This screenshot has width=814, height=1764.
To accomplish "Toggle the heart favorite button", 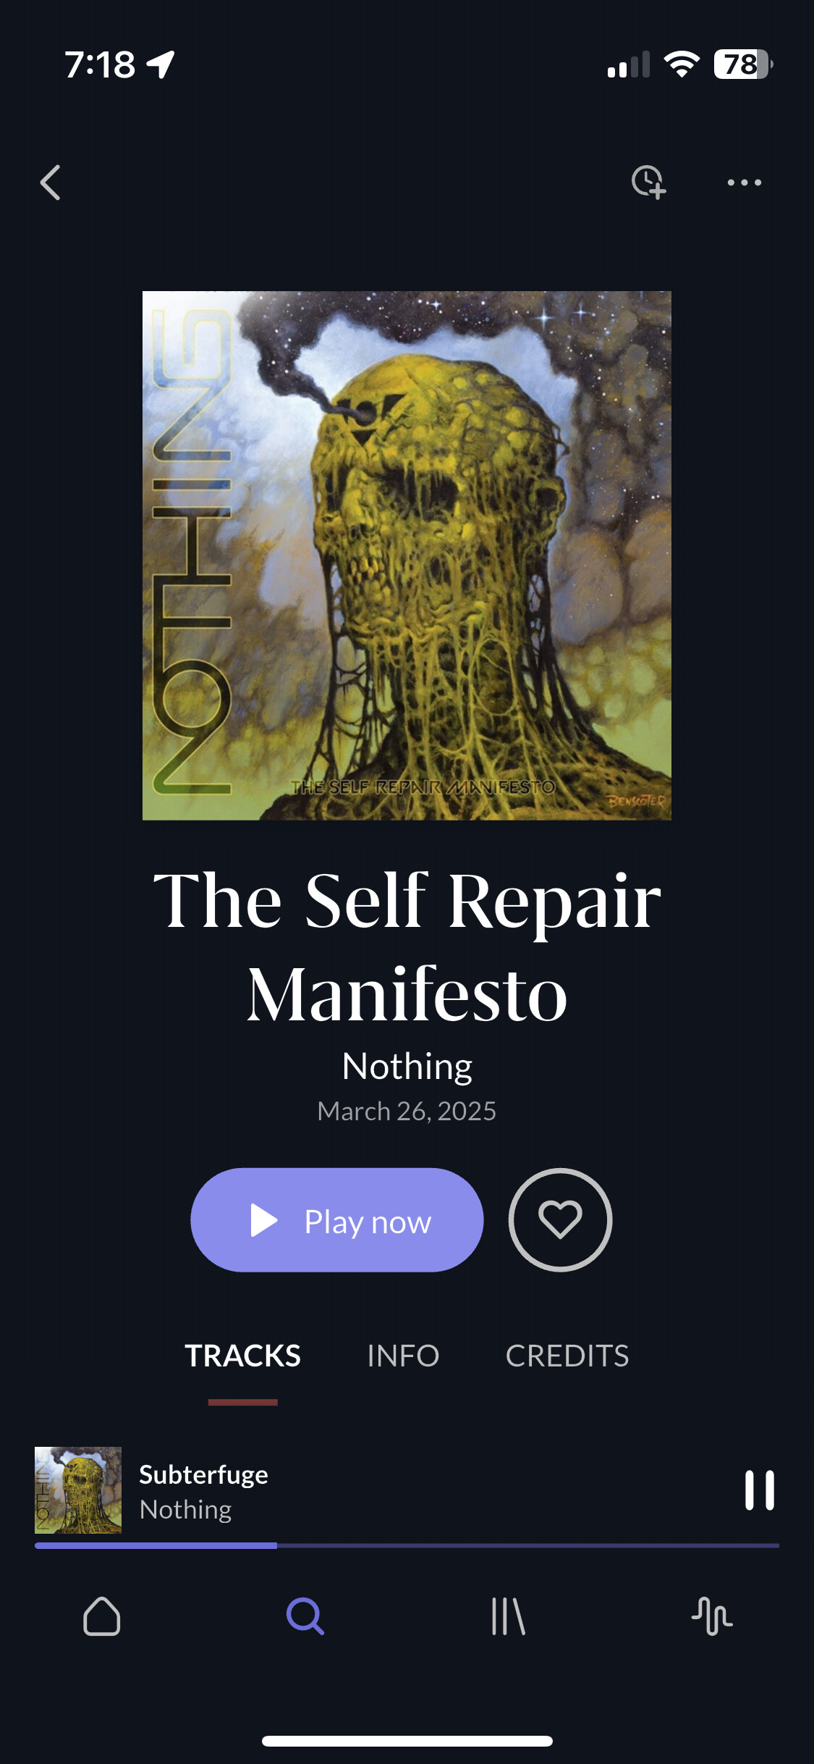I will pyautogui.click(x=560, y=1220).
